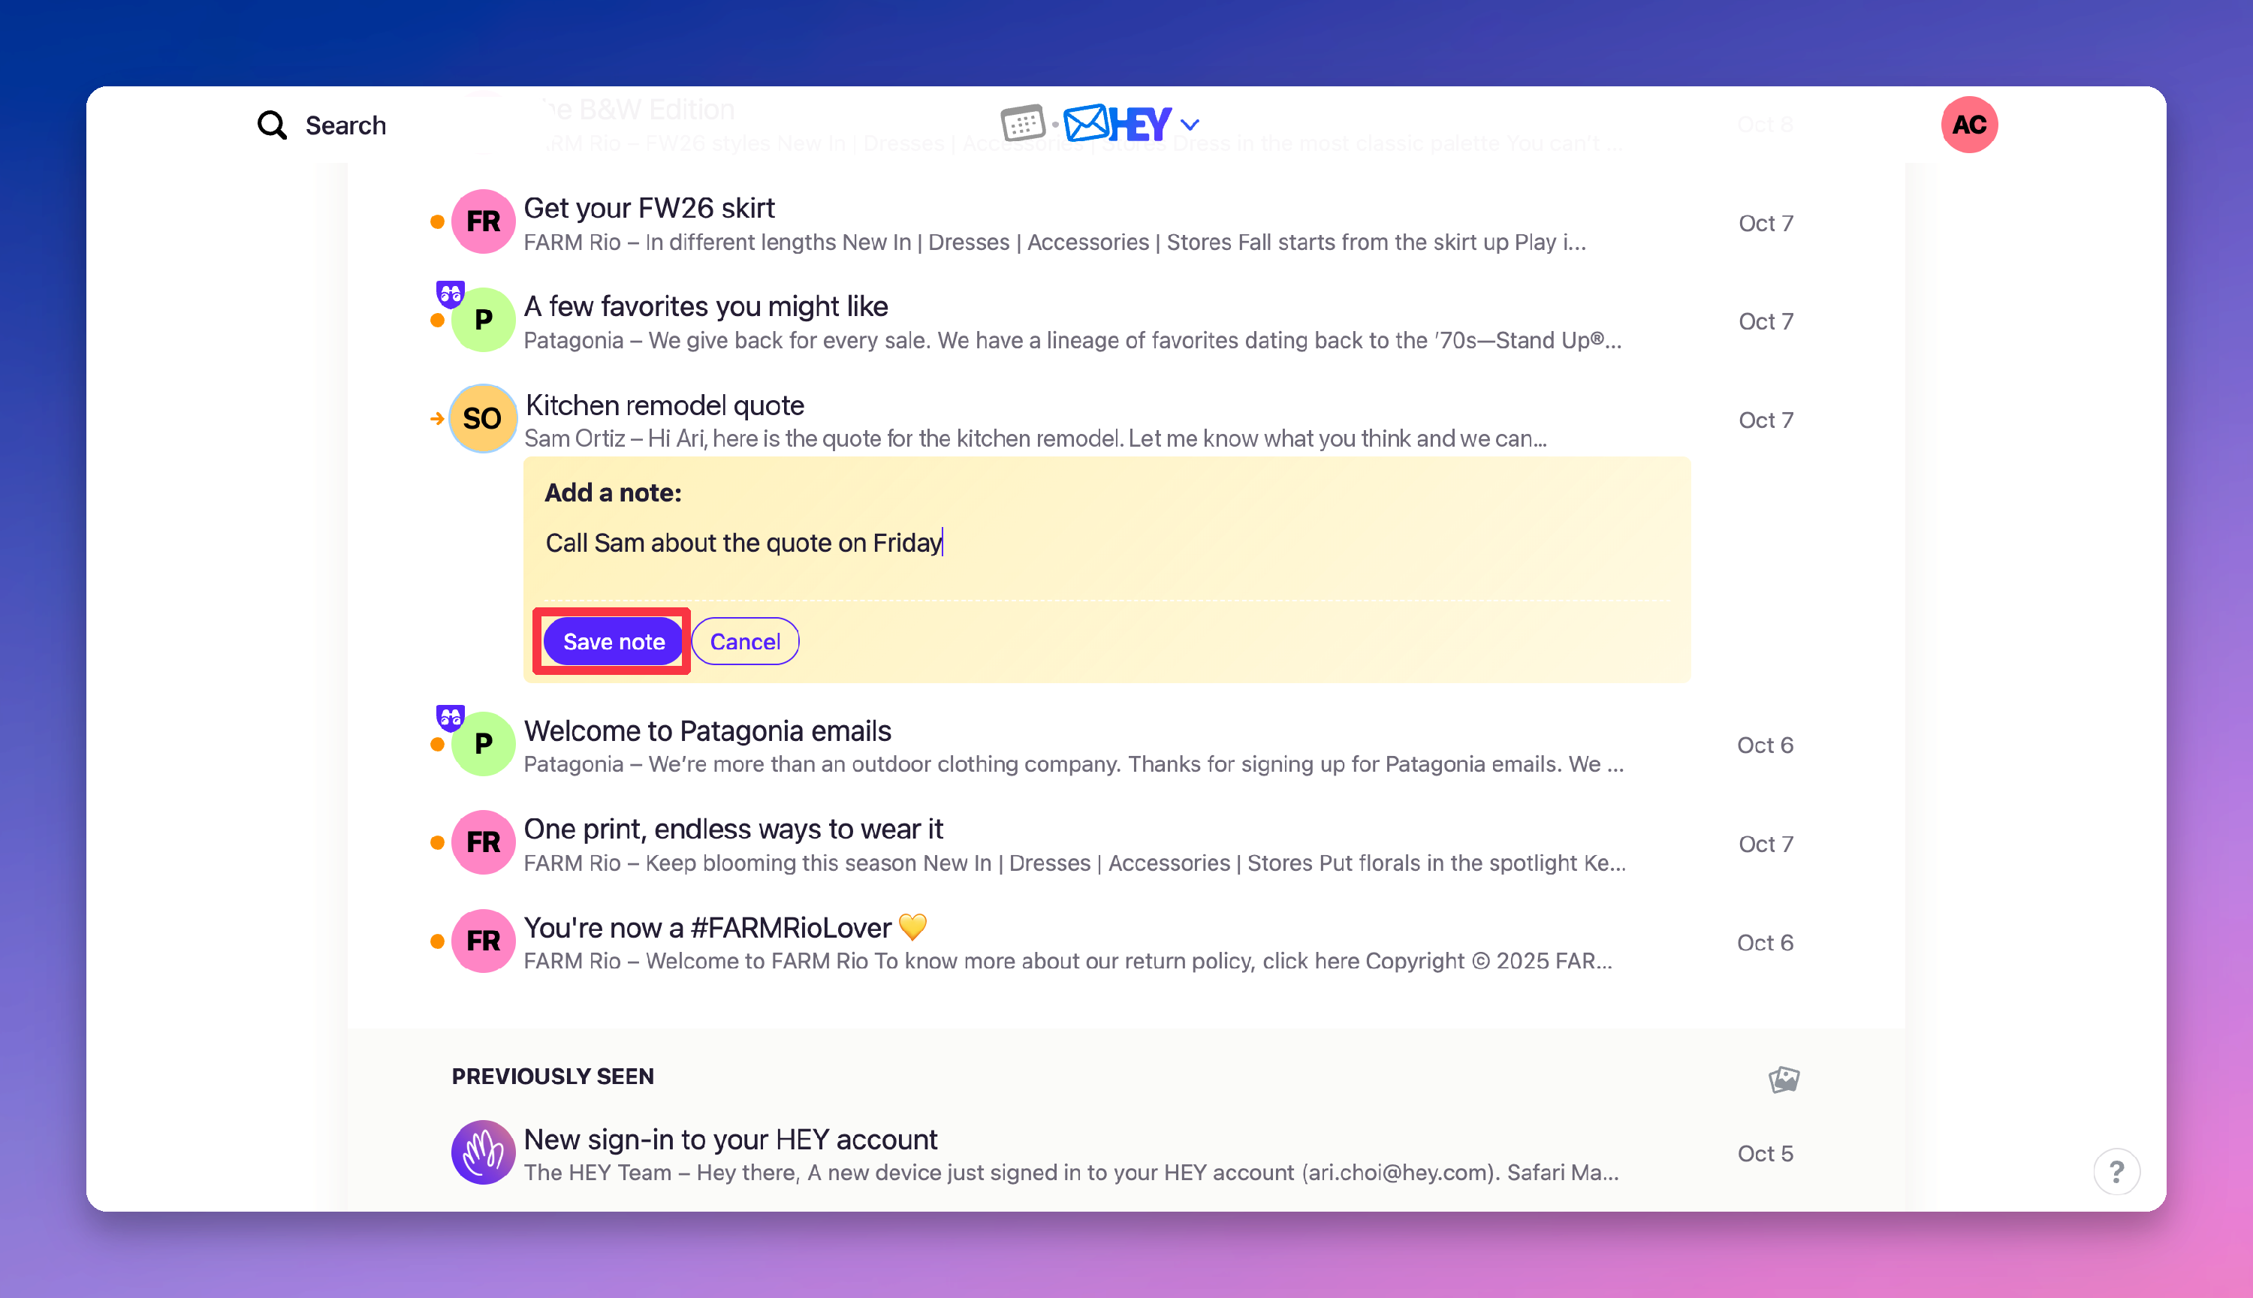Click FR avatar on FW26 skirt email
This screenshot has height=1298, width=2253.
pyautogui.click(x=483, y=221)
